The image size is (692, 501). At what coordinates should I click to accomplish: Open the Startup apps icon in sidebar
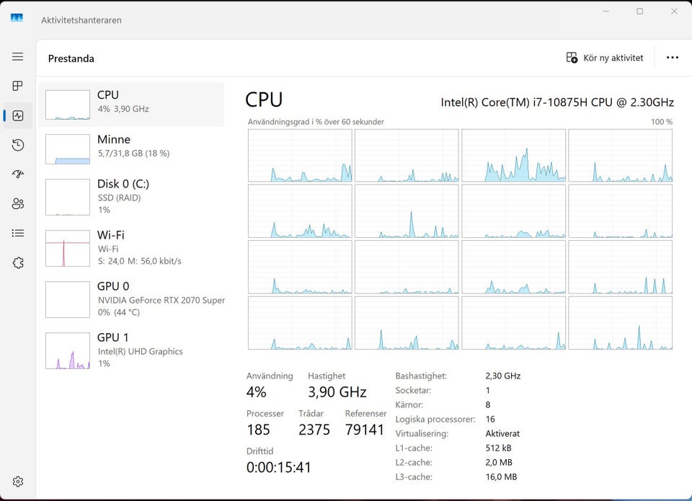[17, 174]
